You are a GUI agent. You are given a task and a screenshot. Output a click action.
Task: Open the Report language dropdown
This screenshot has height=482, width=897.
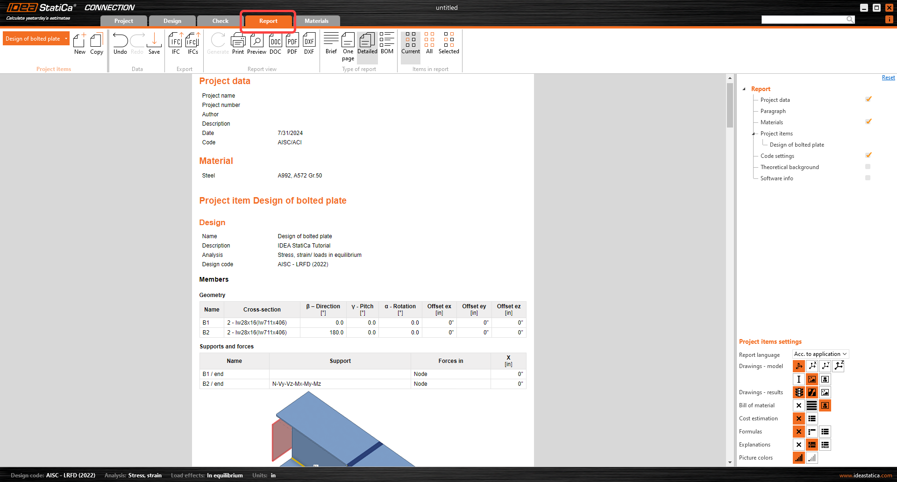click(820, 354)
